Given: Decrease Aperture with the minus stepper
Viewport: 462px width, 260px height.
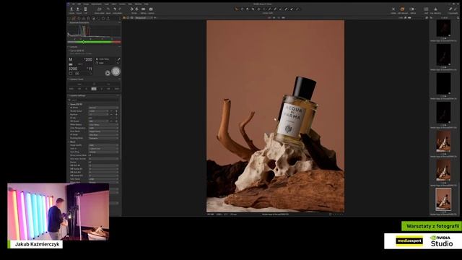Looking at the screenshot, I should tap(111, 115).
